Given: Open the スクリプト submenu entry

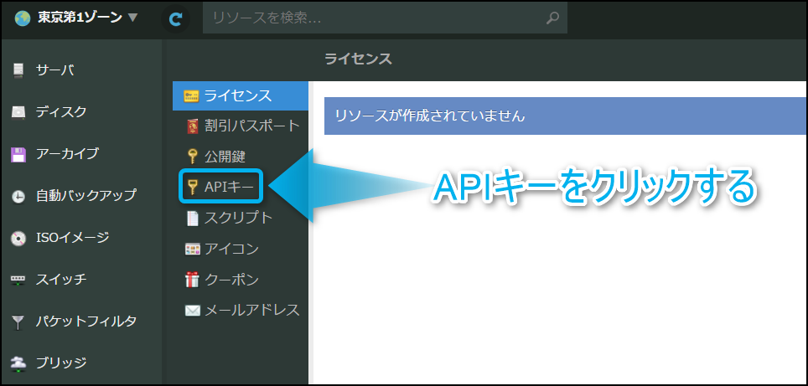Looking at the screenshot, I should (x=238, y=218).
